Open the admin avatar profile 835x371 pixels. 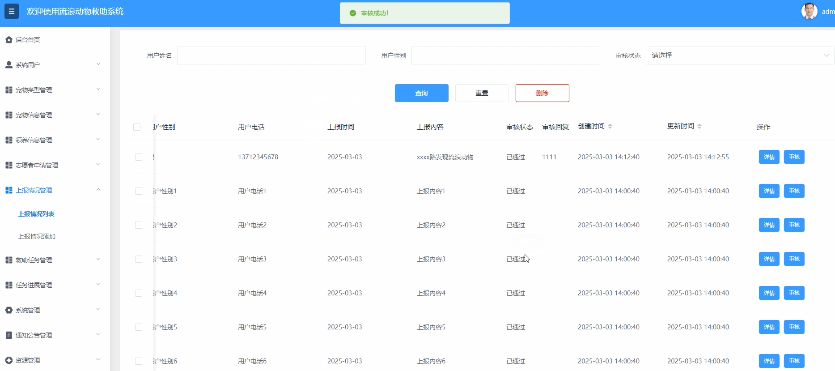pos(809,11)
